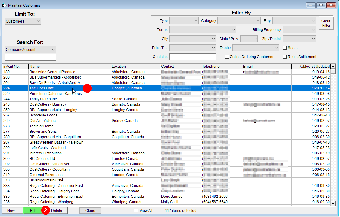The image size is (340, 217).
Task: Click the green Edit... button
Action: (34, 210)
